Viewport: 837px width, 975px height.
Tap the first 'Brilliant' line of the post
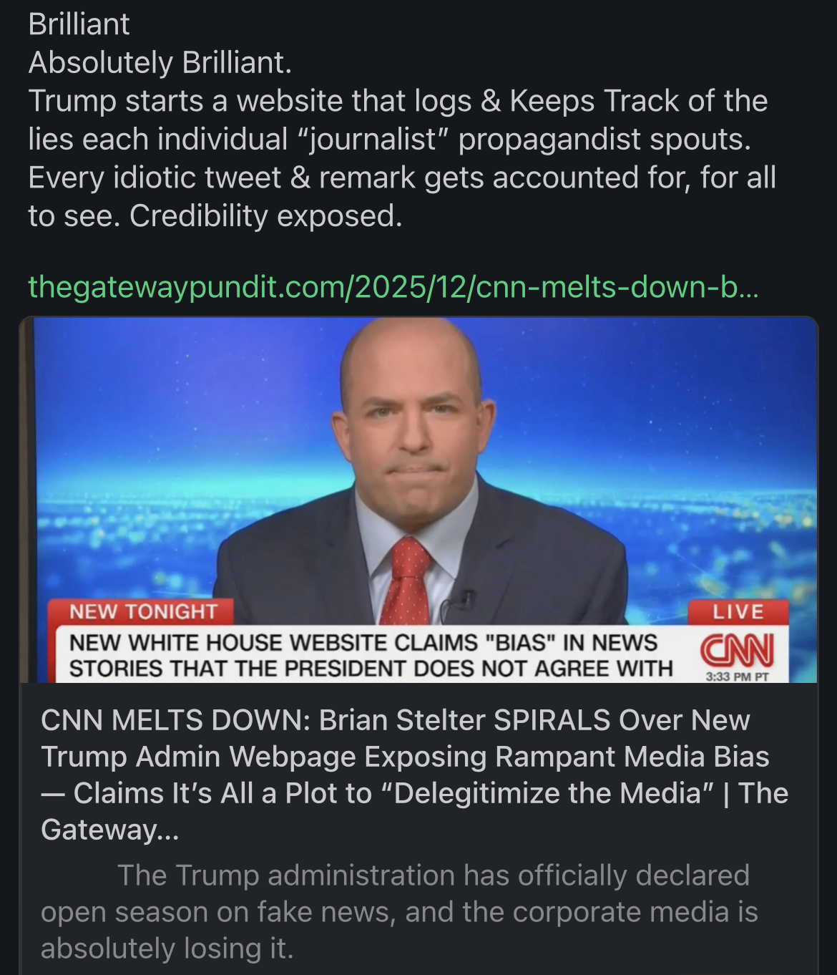(x=79, y=24)
